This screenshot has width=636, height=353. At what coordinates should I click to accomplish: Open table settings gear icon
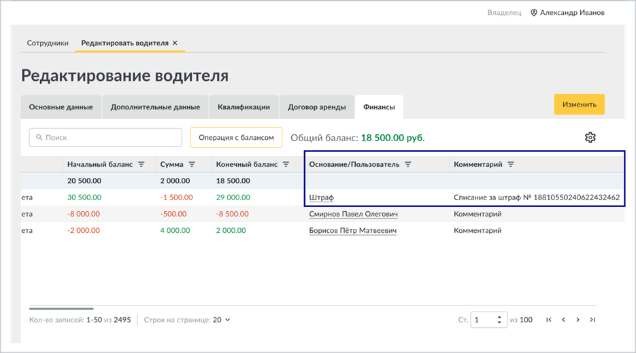tap(590, 137)
